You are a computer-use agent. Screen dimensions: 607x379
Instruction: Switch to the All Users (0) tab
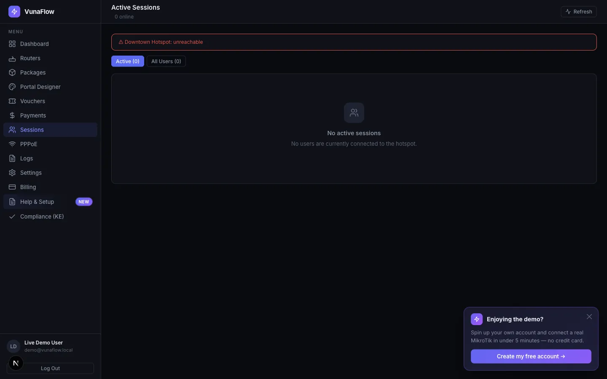pyautogui.click(x=166, y=61)
